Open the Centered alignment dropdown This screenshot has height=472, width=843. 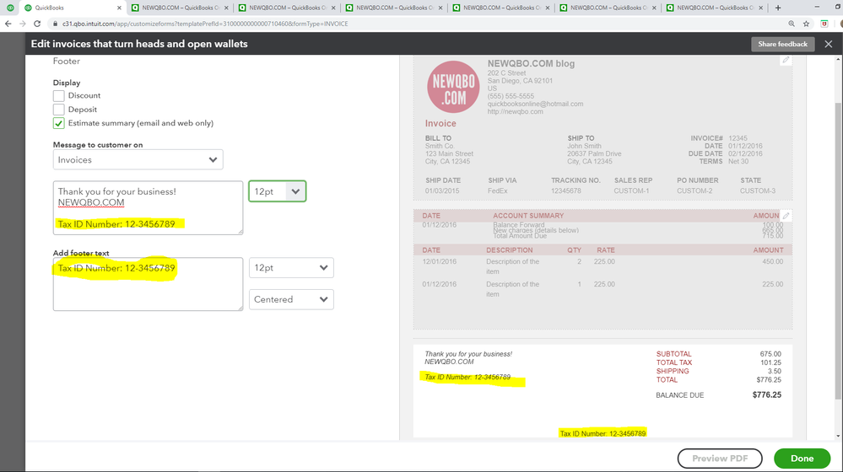tap(291, 299)
